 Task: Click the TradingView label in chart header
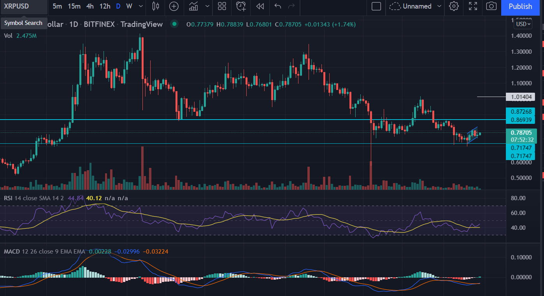pos(142,24)
